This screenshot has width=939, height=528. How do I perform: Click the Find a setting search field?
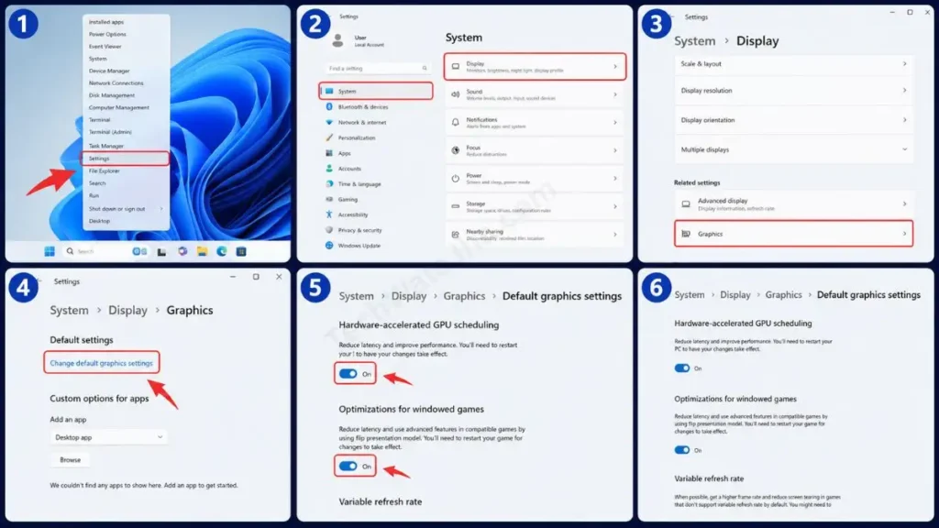[x=377, y=68]
